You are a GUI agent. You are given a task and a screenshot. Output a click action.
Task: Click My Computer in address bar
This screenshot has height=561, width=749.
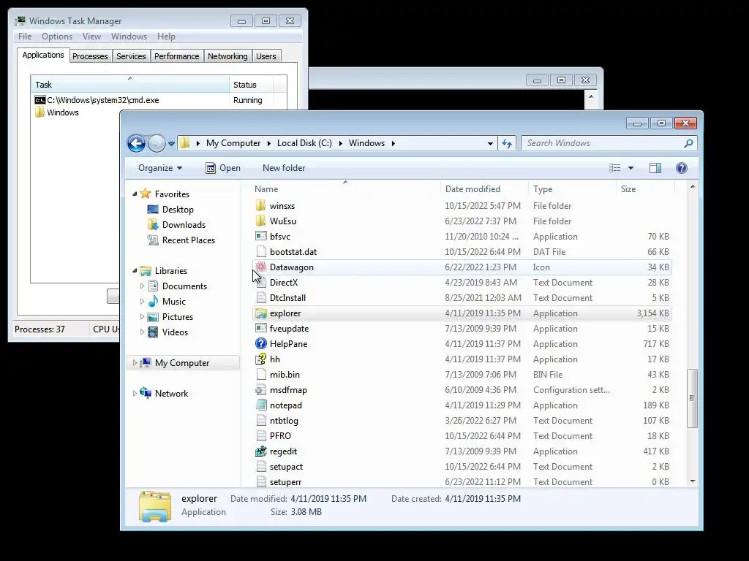pos(233,143)
